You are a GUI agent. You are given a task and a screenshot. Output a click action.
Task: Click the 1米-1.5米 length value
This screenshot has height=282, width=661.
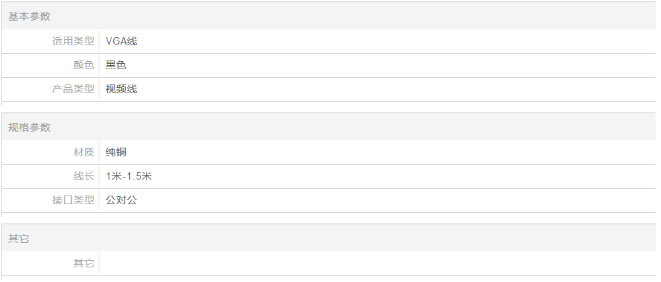(129, 176)
